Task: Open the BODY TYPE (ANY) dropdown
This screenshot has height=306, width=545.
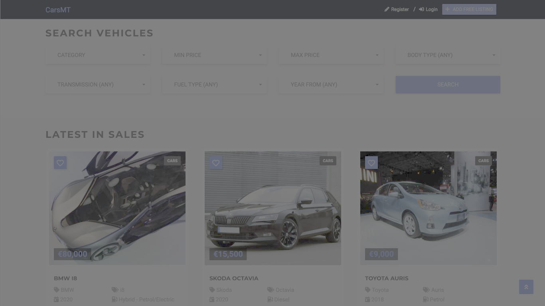Action: pyautogui.click(x=448, y=55)
